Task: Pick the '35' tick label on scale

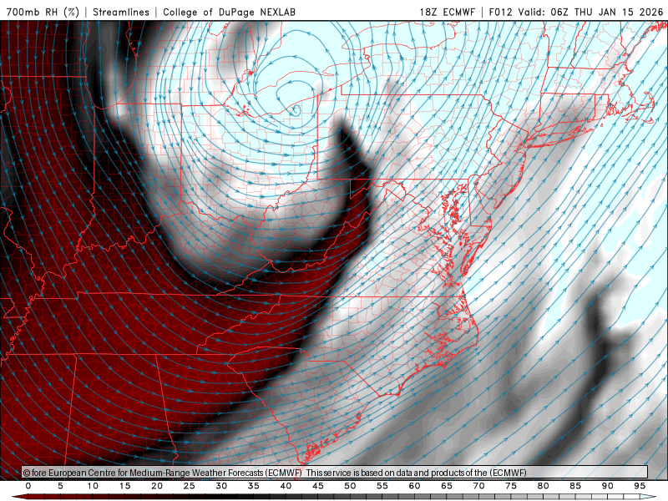Action: click(254, 486)
